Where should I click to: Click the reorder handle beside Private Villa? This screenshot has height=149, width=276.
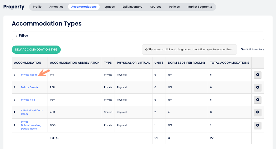coord(14,100)
